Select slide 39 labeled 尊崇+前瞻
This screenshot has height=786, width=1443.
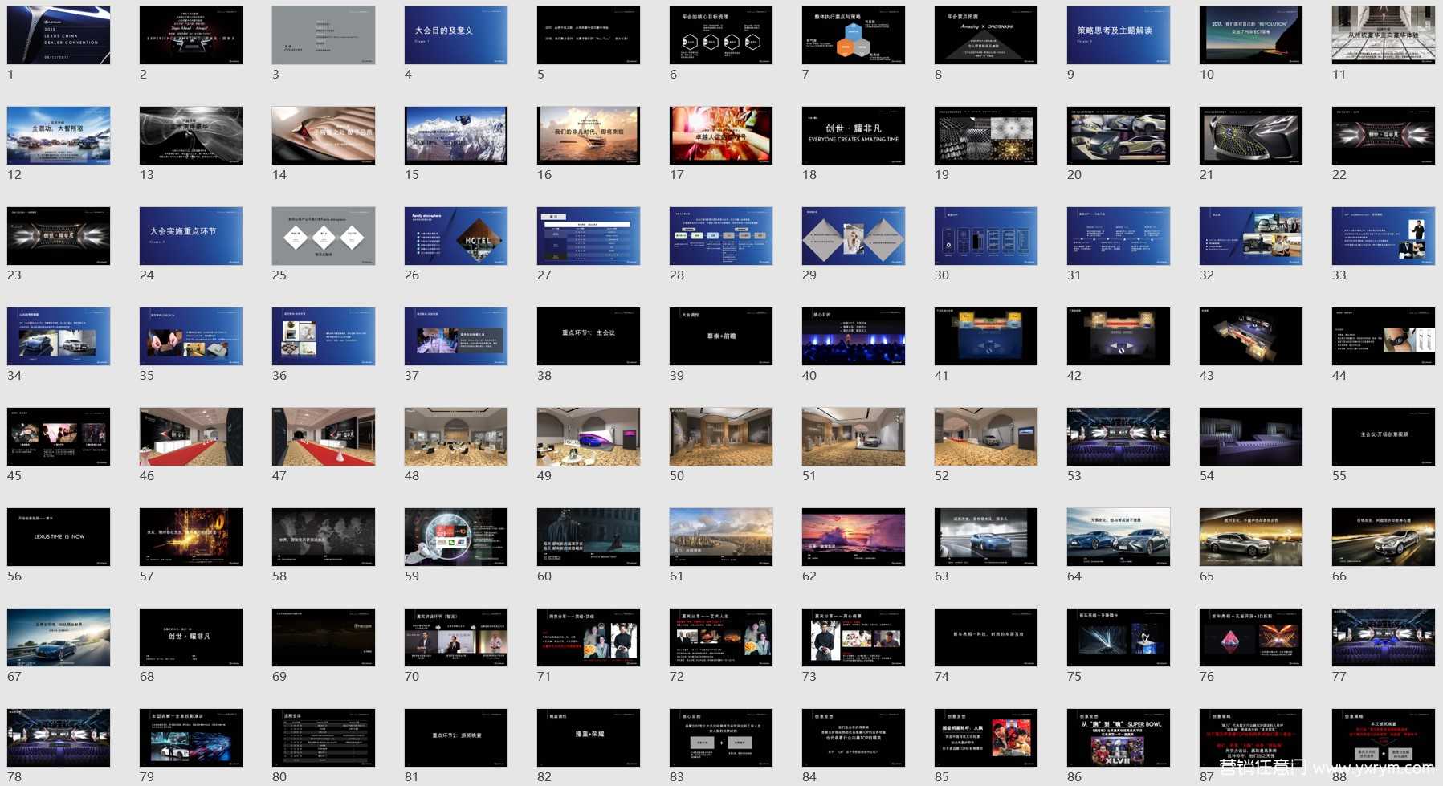[x=721, y=336]
